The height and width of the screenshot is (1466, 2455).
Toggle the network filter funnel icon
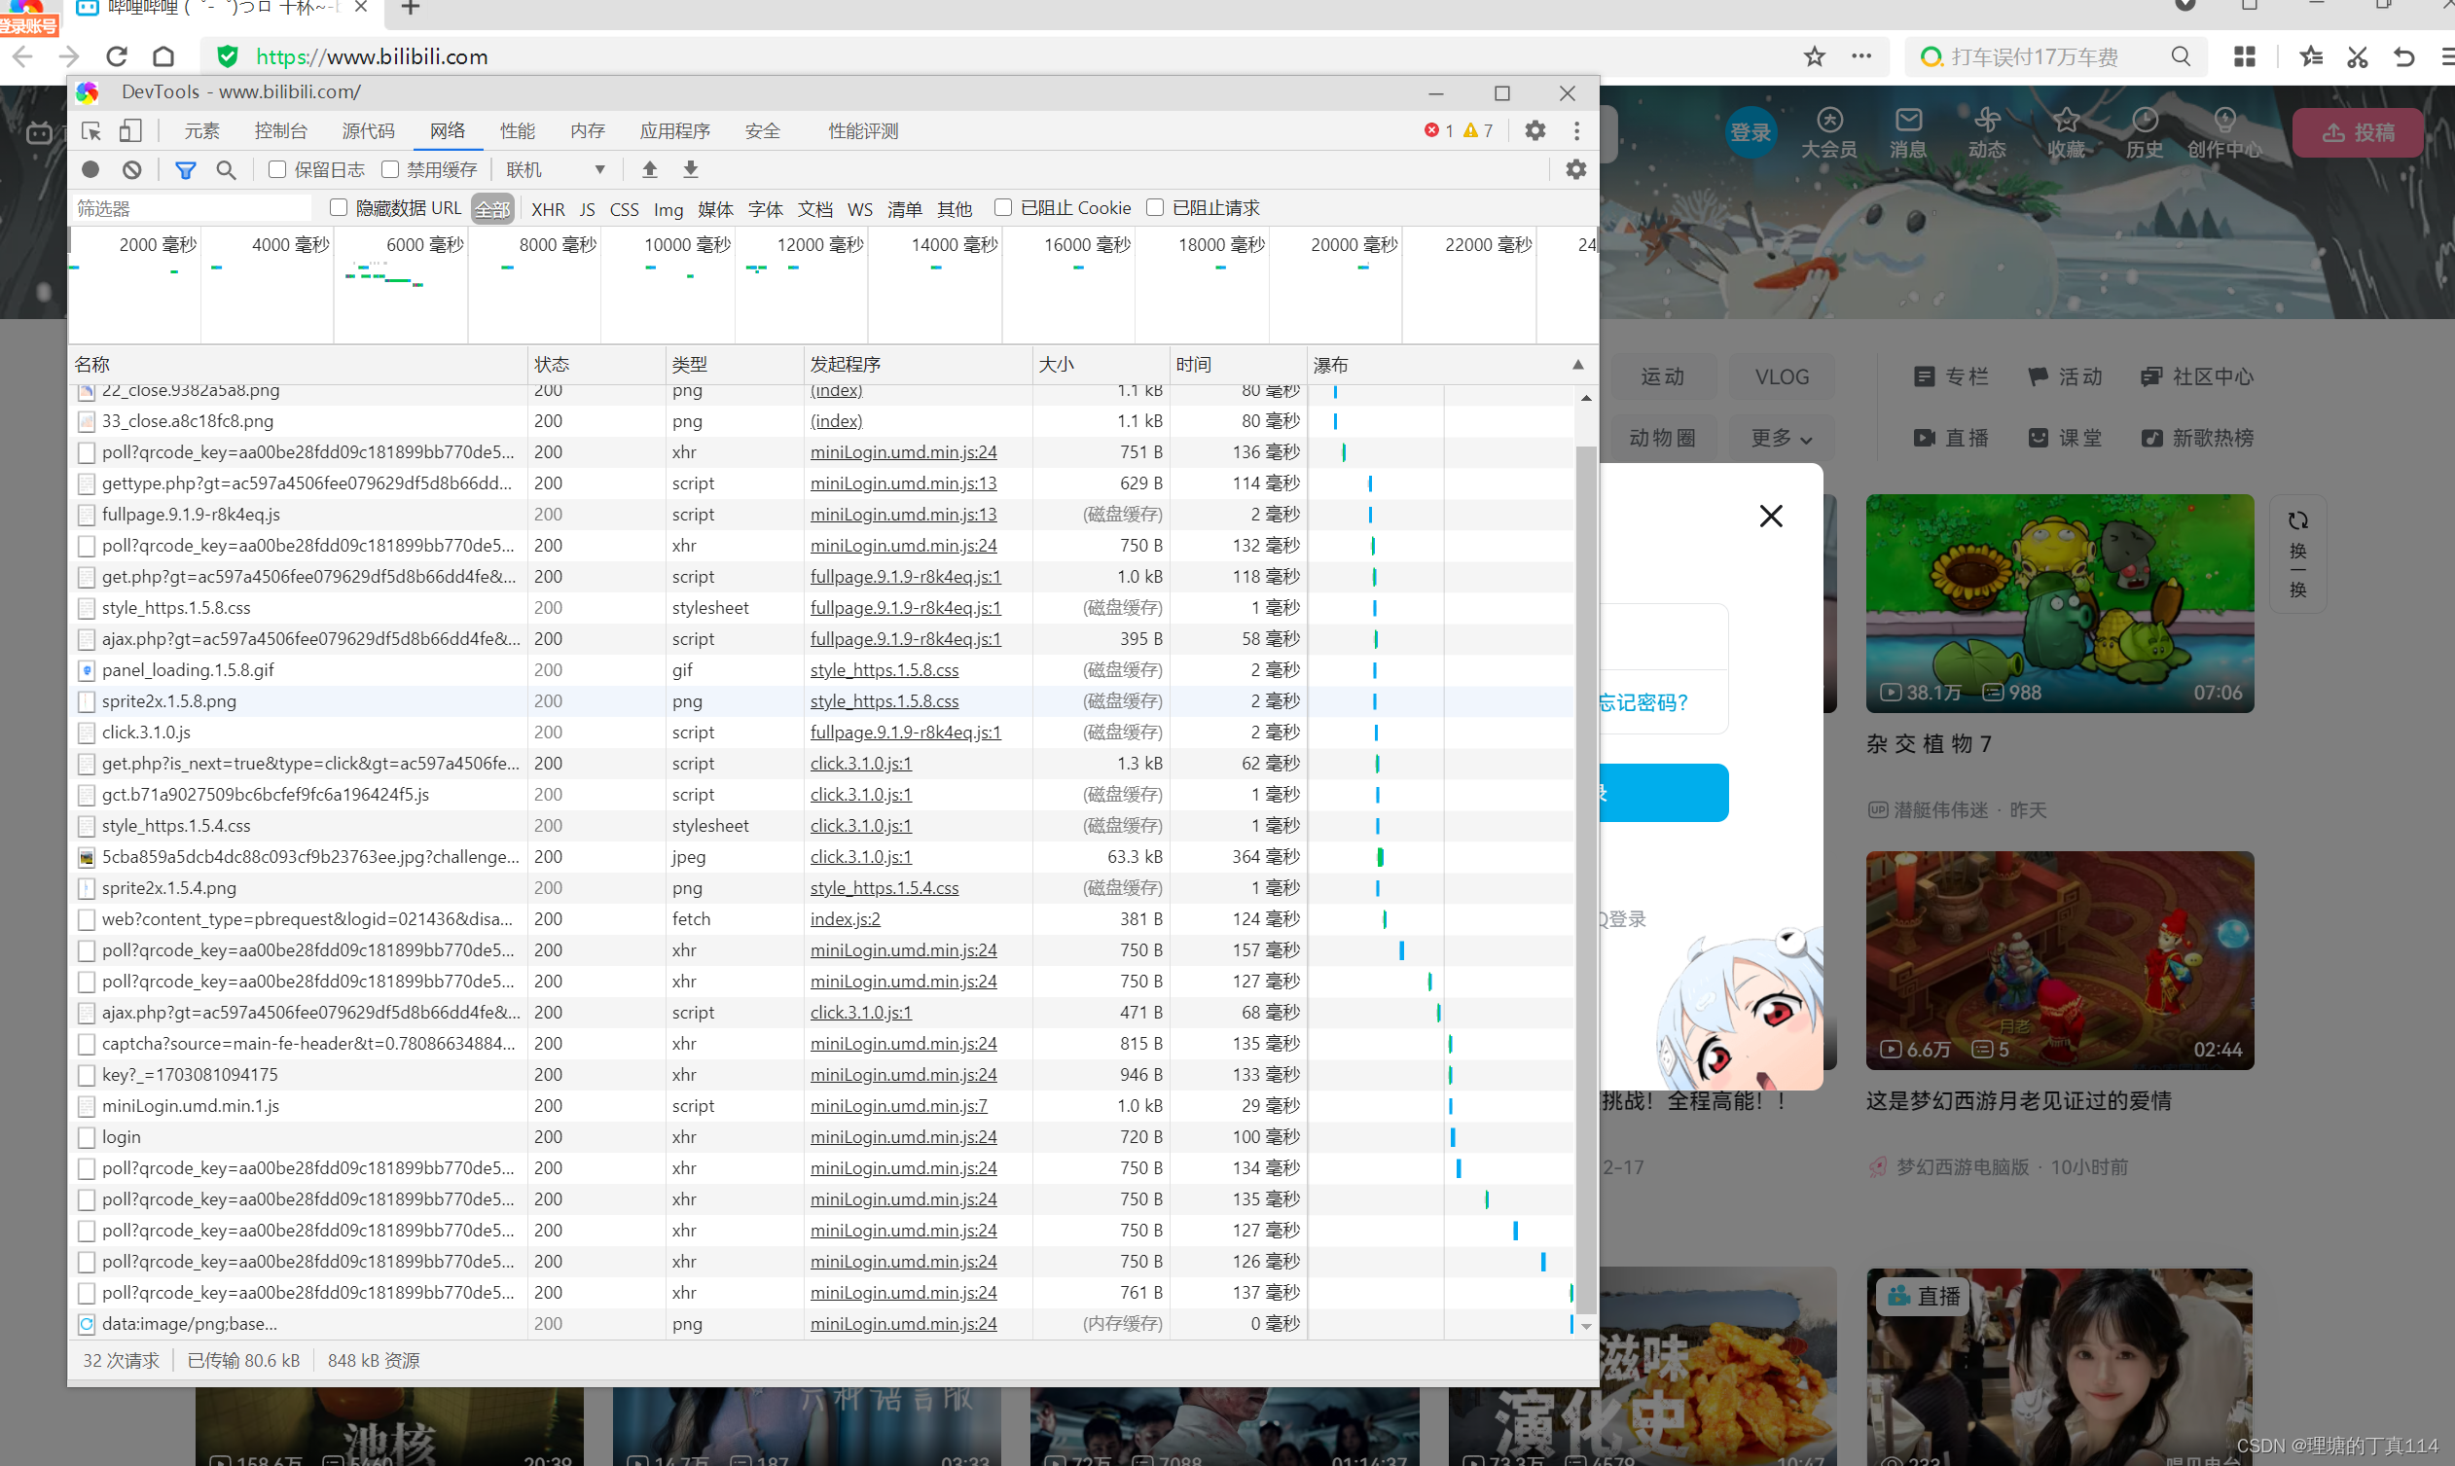click(x=185, y=170)
